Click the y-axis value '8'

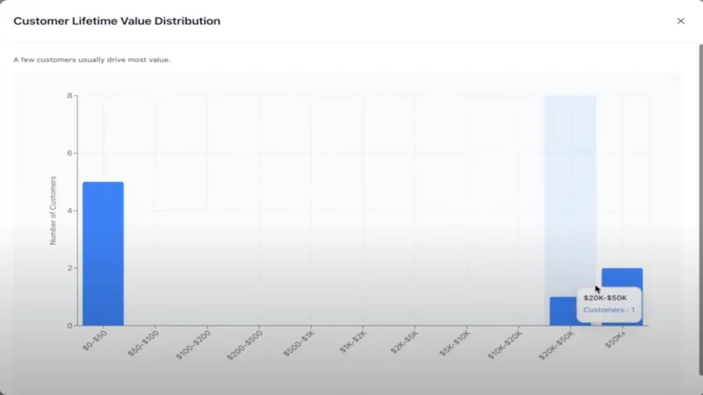click(x=70, y=96)
